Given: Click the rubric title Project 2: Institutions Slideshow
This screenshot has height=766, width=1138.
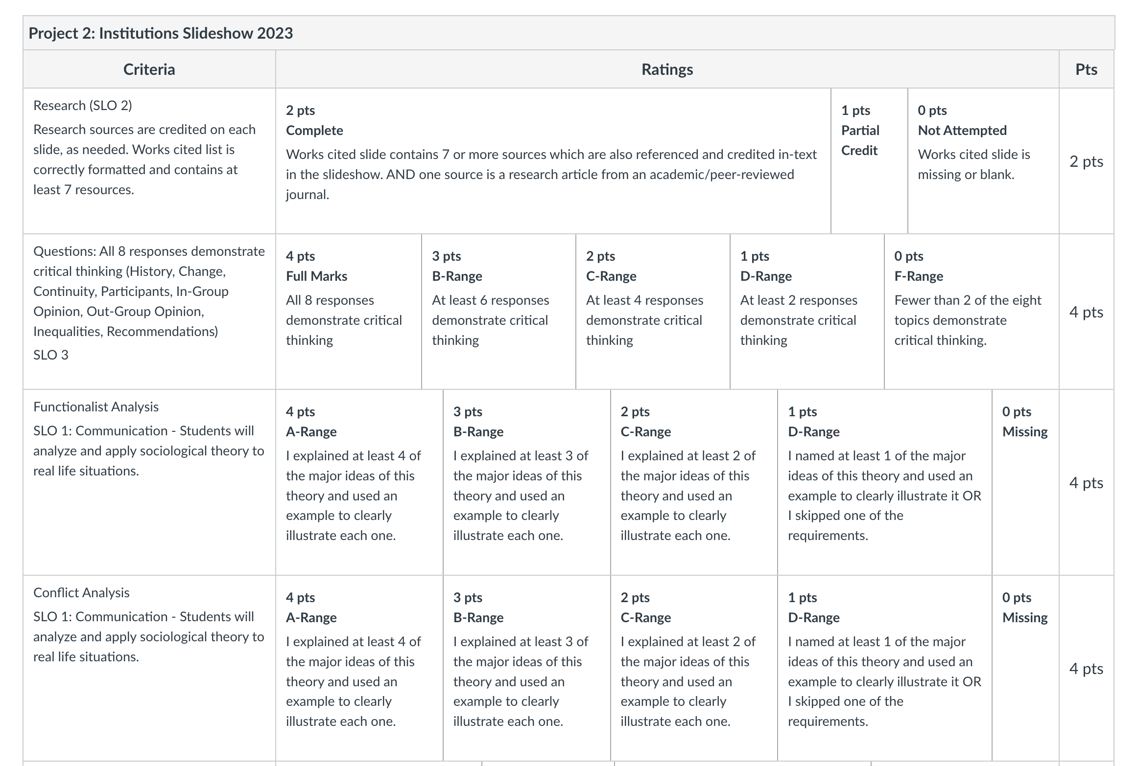Looking at the screenshot, I should (161, 33).
